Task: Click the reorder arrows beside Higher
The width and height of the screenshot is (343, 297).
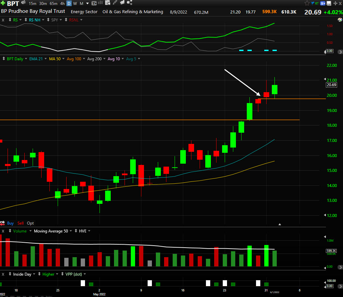Action: (x=40, y=274)
